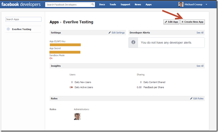The width and height of the screenshot is (218, 132).
Task: Click the Everlive Testing page title
Action: pos(78,22)
